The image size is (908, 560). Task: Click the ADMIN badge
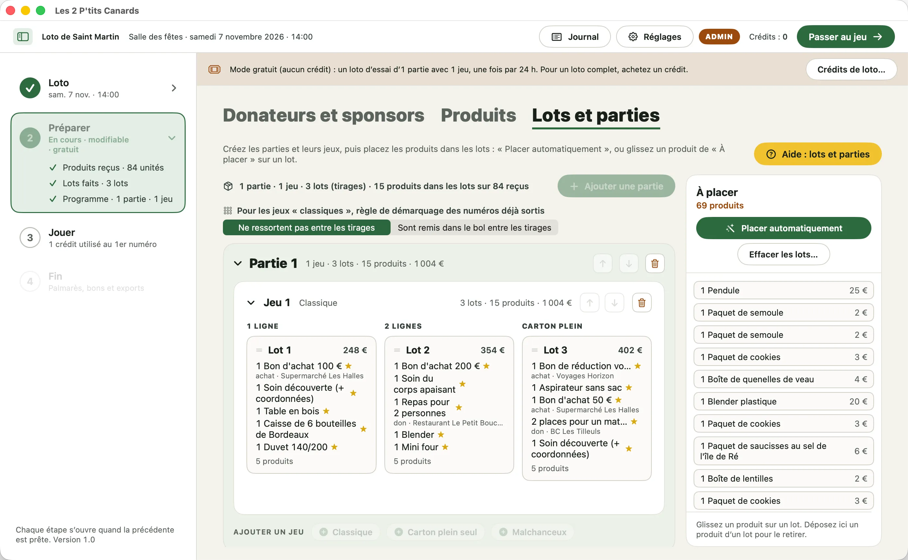coord(719,37)
